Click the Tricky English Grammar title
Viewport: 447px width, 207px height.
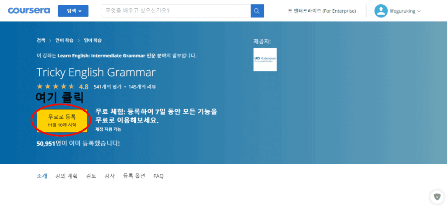(x=96, y=72)
